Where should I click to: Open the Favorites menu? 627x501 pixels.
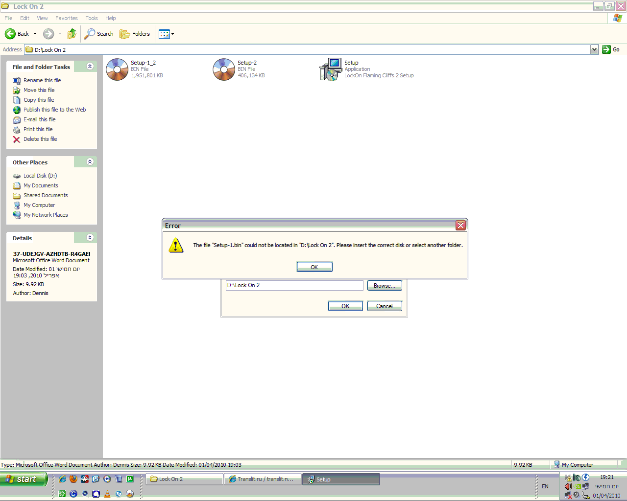[66, 18]
